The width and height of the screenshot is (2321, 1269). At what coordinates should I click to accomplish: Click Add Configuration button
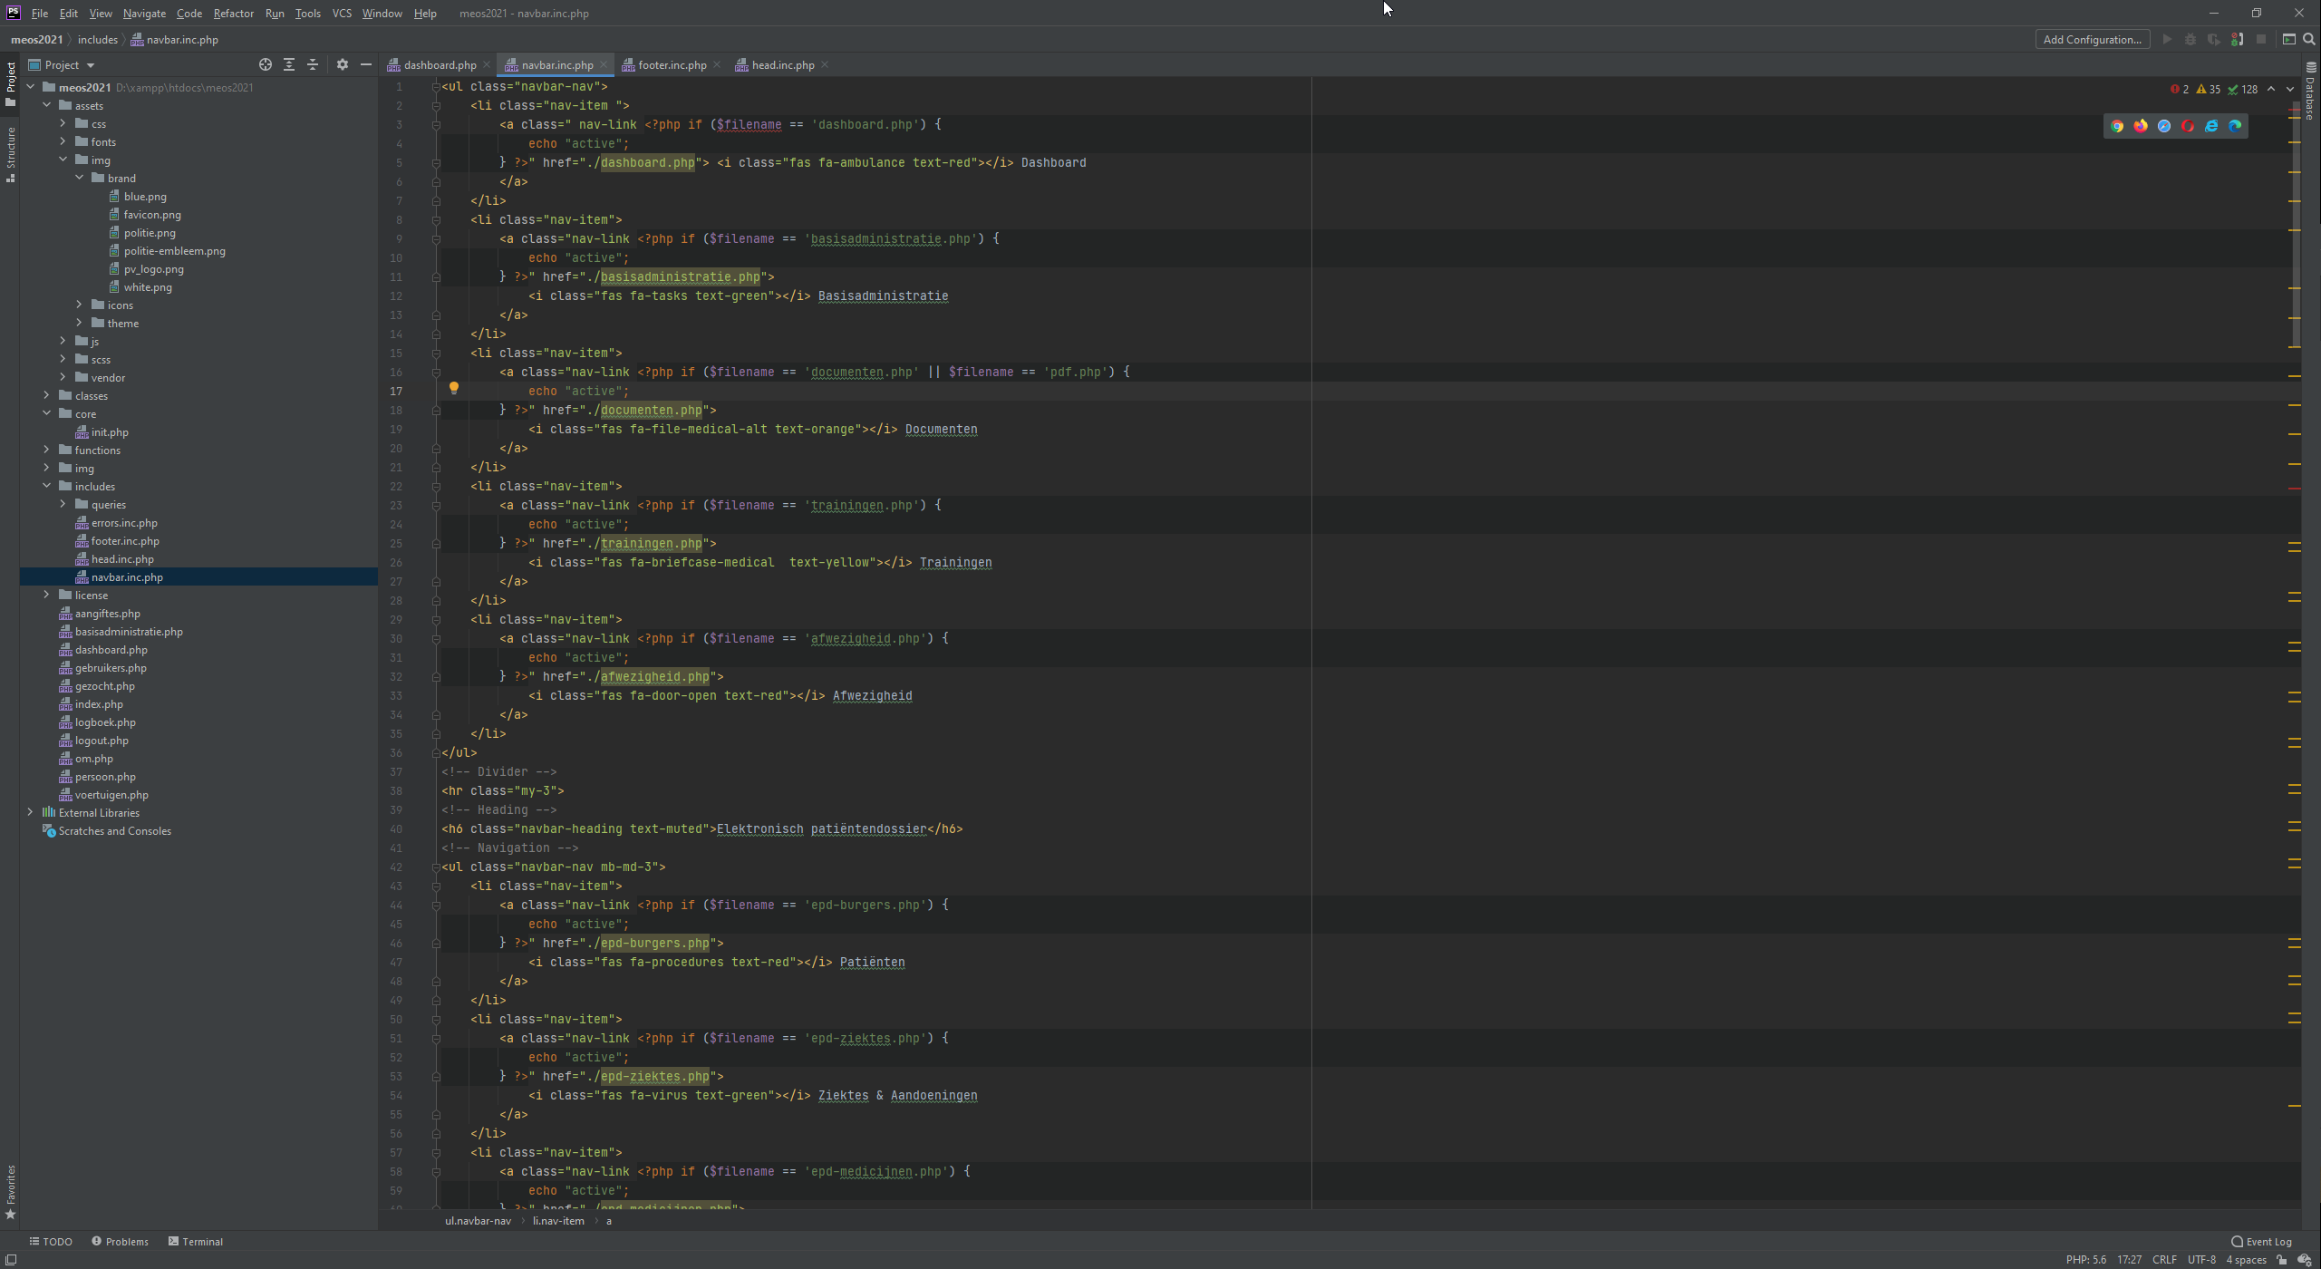pyautogui.click(x=2092, y=39)
